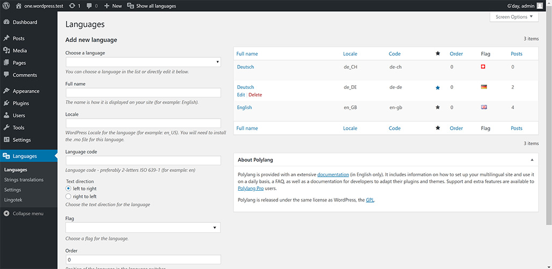Viewport: 552px width, 269px height.
Task: Click the Comments bubble icon in sidebar
Action: click(x=6, y=75)
